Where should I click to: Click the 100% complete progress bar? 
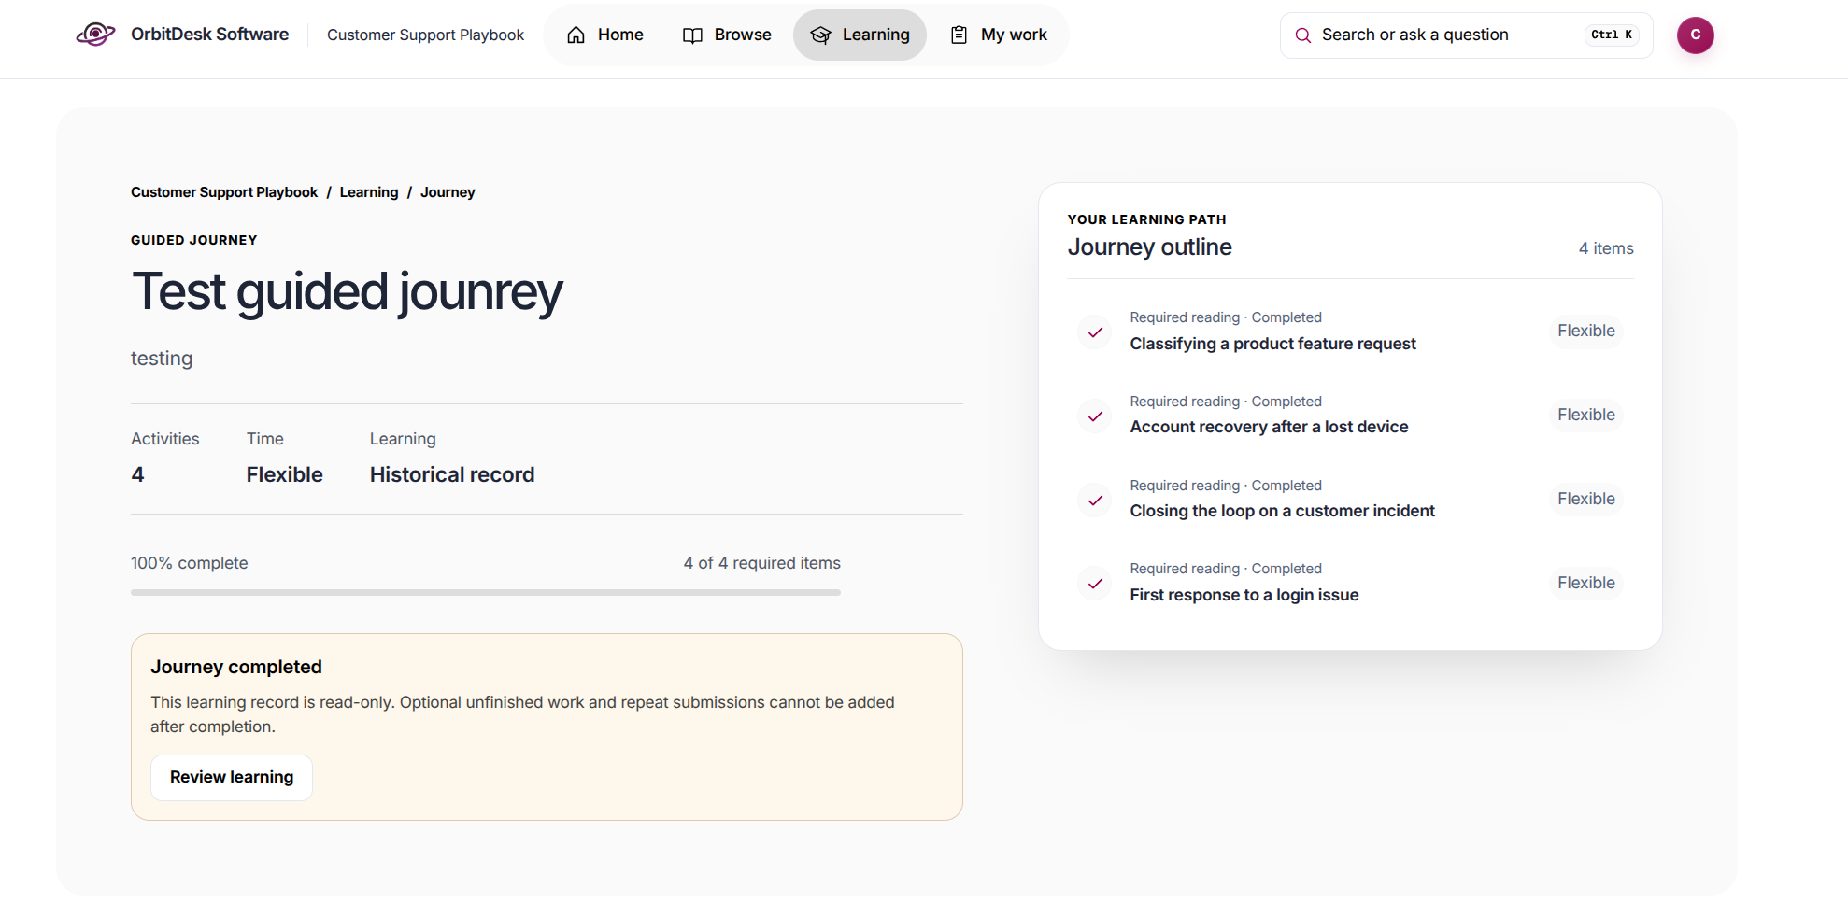[x=486, y=592]
